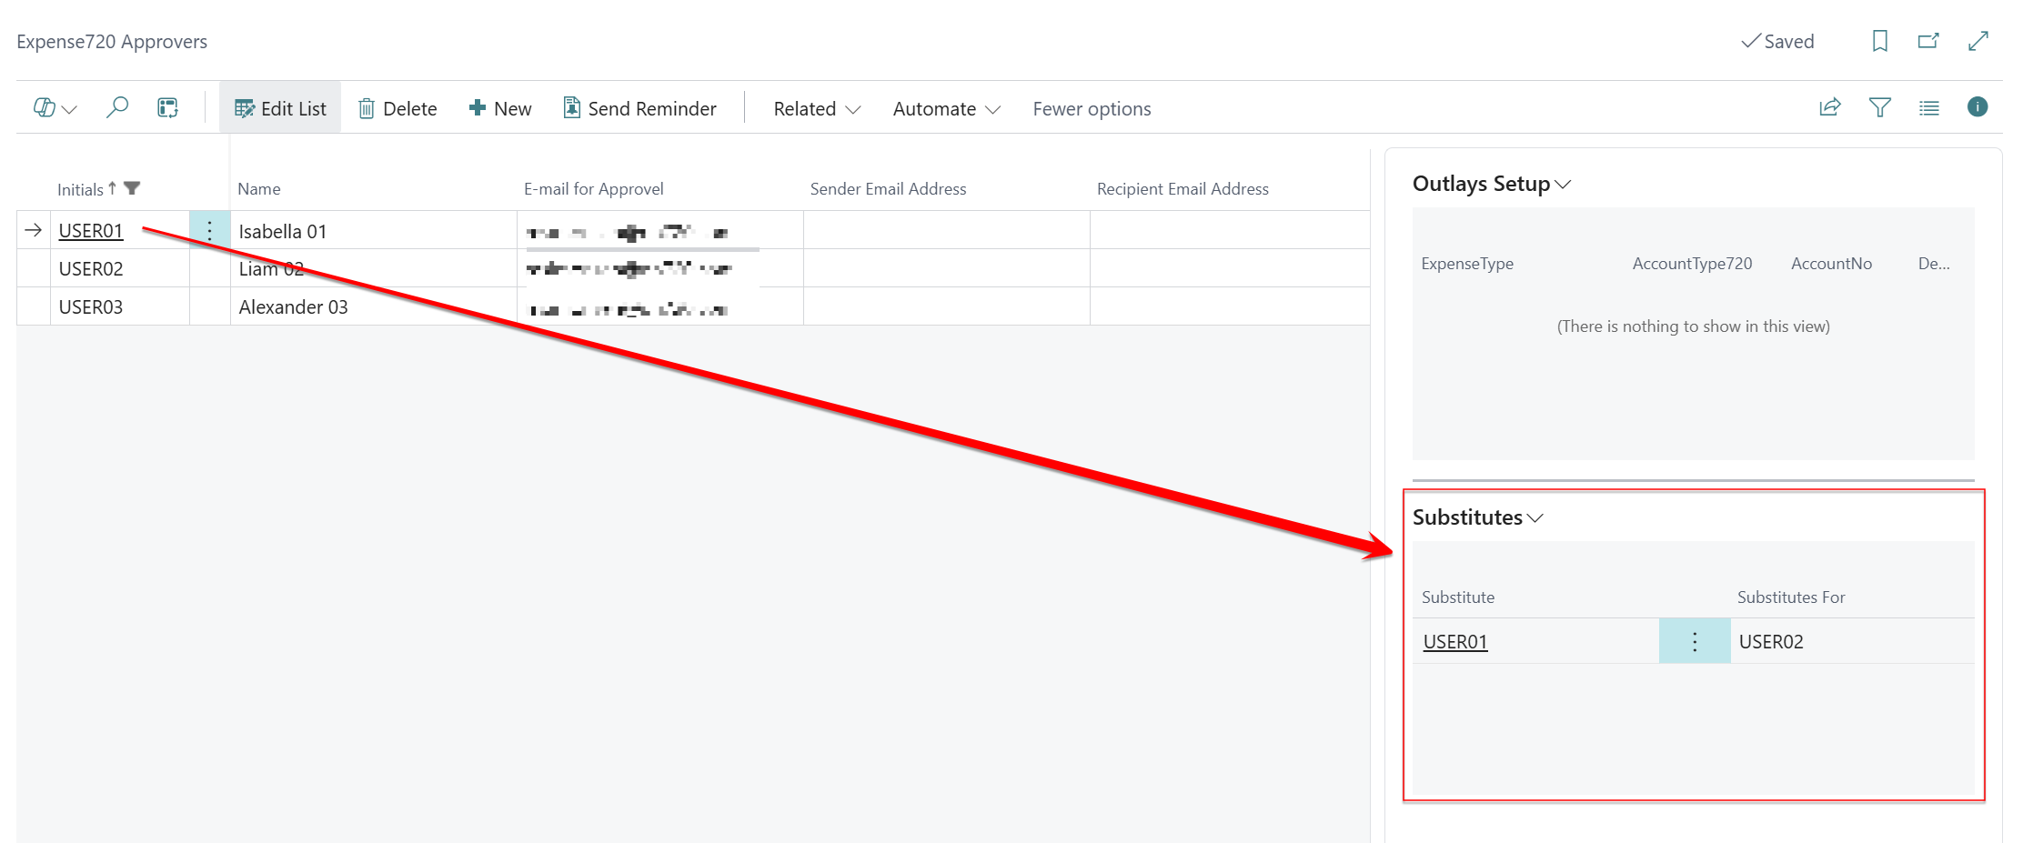
Task: Click the Liam 02 name cell
Action: coord(374,269)
